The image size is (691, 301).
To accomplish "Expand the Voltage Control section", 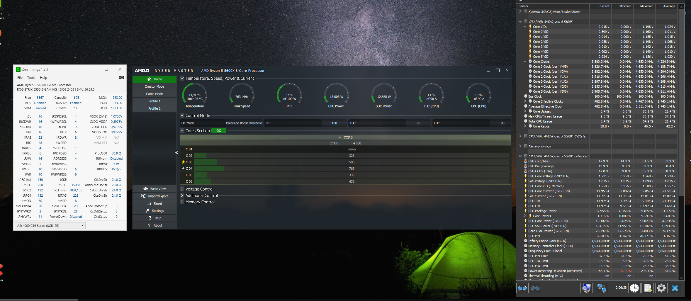I will click(x=182, y=189).
